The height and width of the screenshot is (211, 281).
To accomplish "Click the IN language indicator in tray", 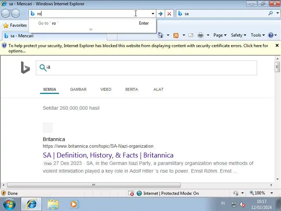I will [223, 203].
